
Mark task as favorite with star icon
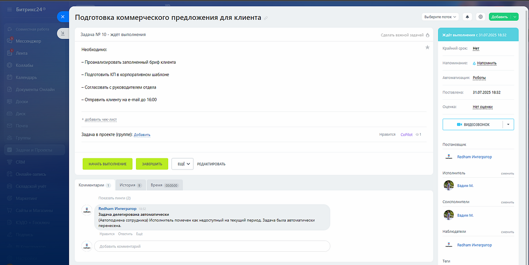pos(427,48)
